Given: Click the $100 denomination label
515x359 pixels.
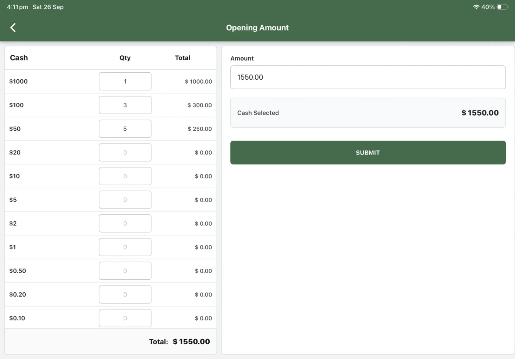Looking at the screenshot, I should click(x=17, y=105).
